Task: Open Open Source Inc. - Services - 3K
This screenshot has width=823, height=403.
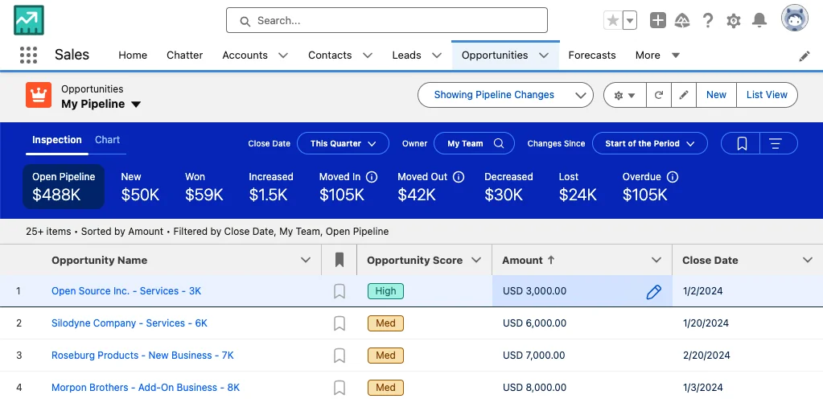Action: tap(126, 290)
